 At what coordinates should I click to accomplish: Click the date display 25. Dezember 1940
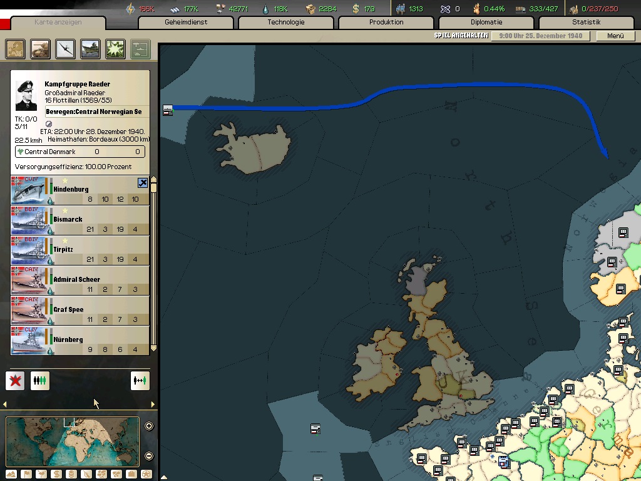541,36
